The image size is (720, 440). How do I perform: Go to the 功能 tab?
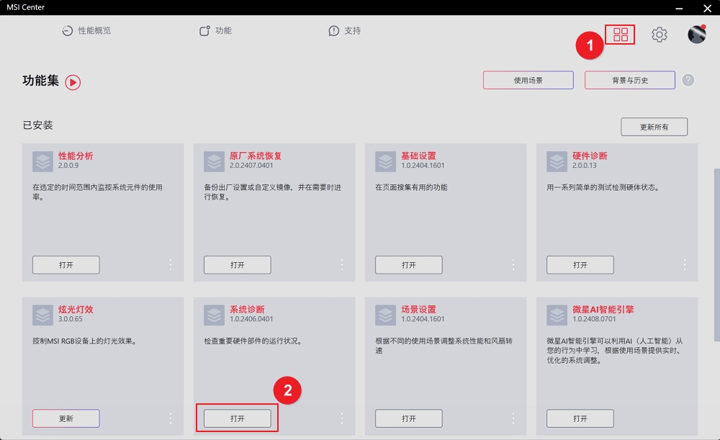pos(215,31)
